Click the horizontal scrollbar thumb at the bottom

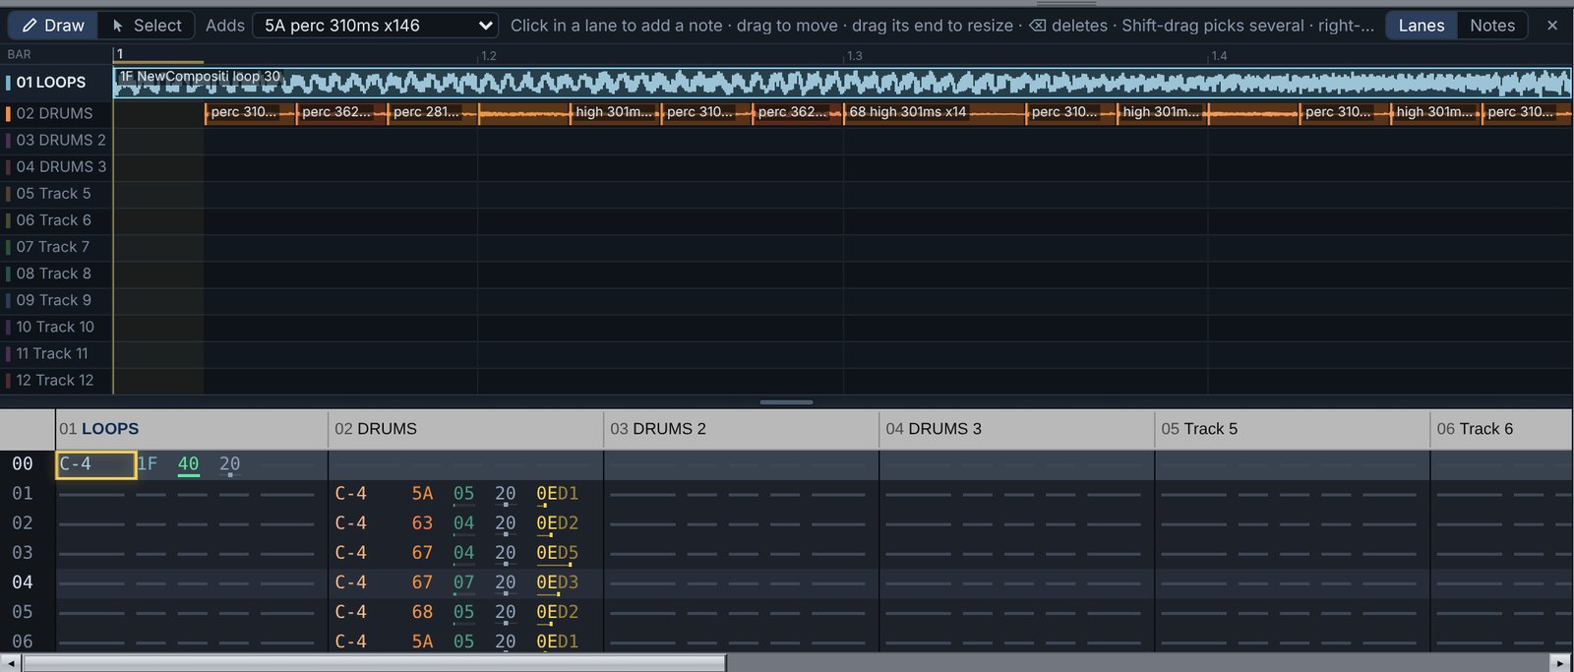pos(375,663)
